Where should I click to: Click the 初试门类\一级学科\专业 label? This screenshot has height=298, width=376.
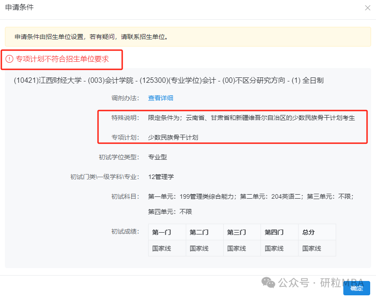[x=105, y=177]
